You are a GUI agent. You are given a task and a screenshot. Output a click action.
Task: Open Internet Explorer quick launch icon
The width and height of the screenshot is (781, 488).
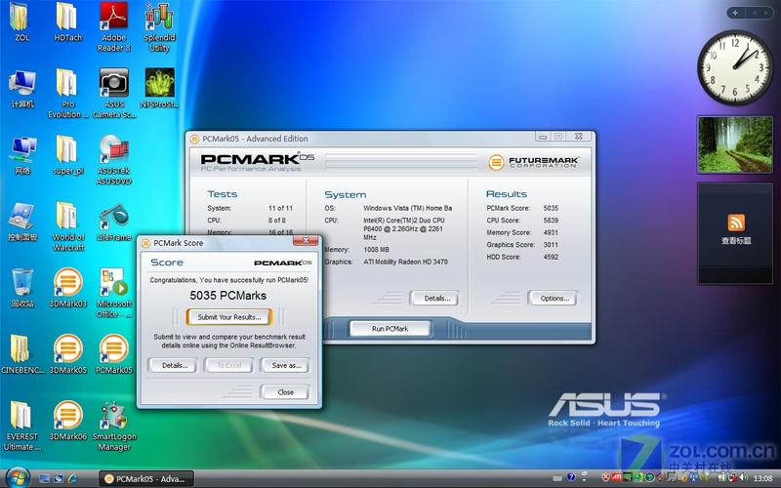(x=73, y=478)
